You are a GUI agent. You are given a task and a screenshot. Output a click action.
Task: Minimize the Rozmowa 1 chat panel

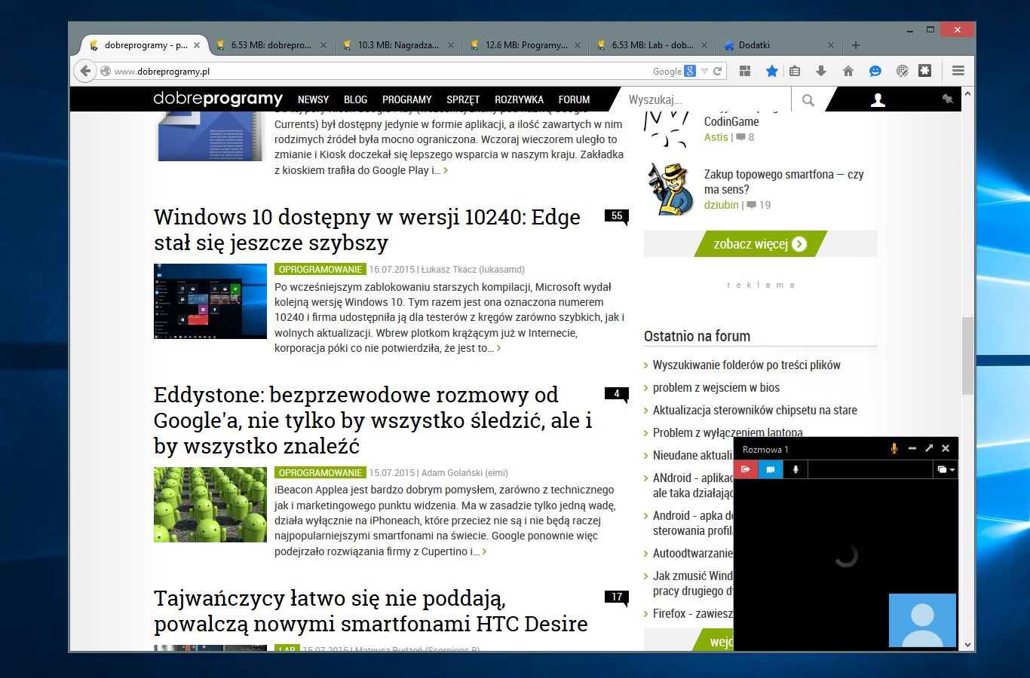tap(912, 449)
